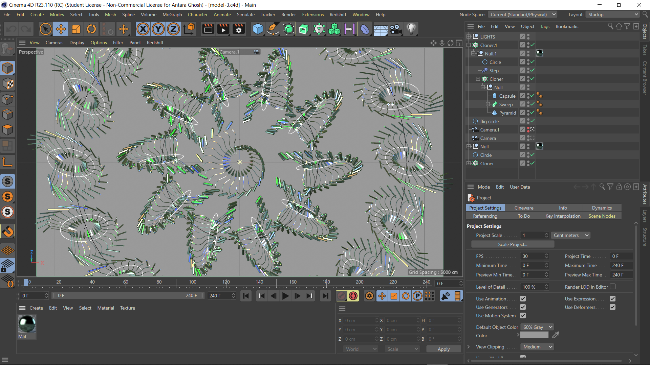
Task: Select the Move tool in top toolbar
Action: point(61,29)
